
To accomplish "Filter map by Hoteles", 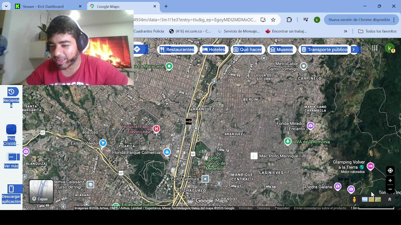I will tap(214, 49).
